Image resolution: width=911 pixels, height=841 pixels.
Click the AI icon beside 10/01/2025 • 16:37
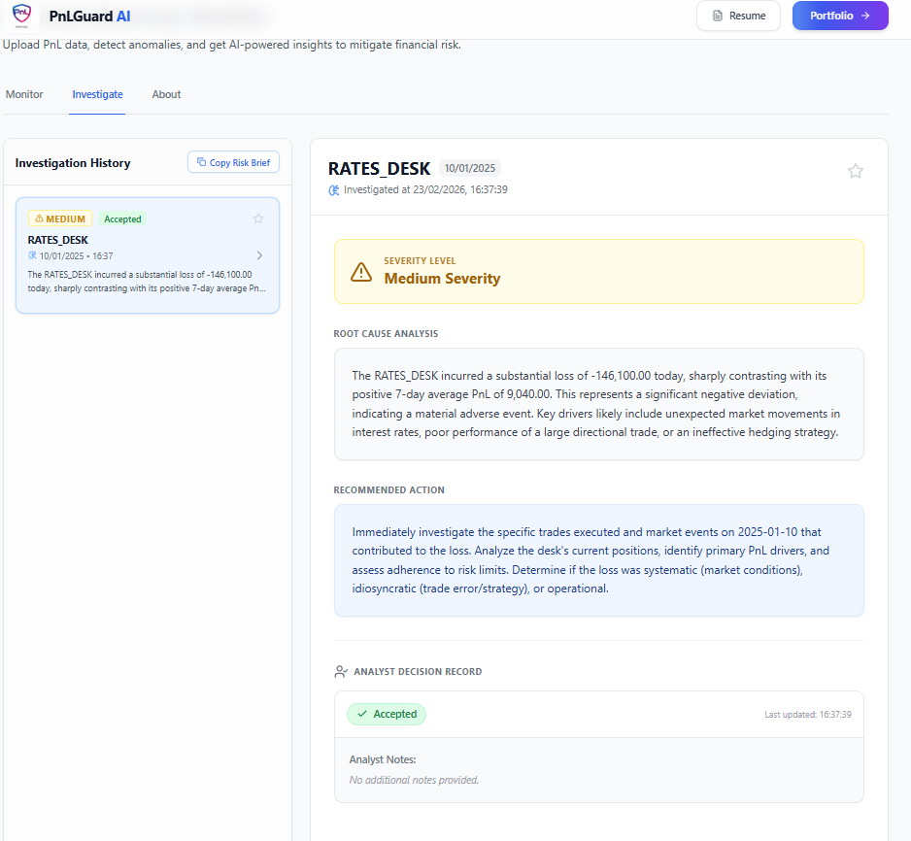(33, 255)
